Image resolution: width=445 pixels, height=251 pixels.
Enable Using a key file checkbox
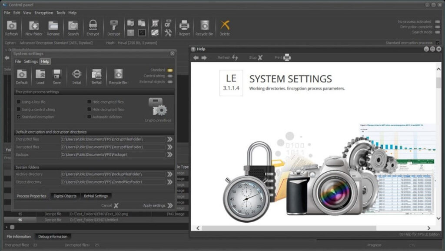coord(18,102)
